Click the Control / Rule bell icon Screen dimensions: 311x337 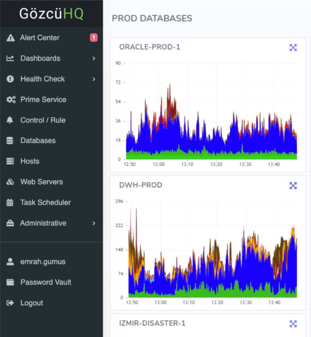[x=10, y=120]
